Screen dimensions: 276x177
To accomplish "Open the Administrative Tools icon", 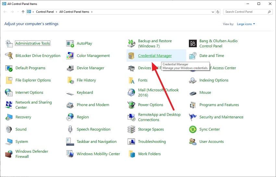I will pos(9,44).
